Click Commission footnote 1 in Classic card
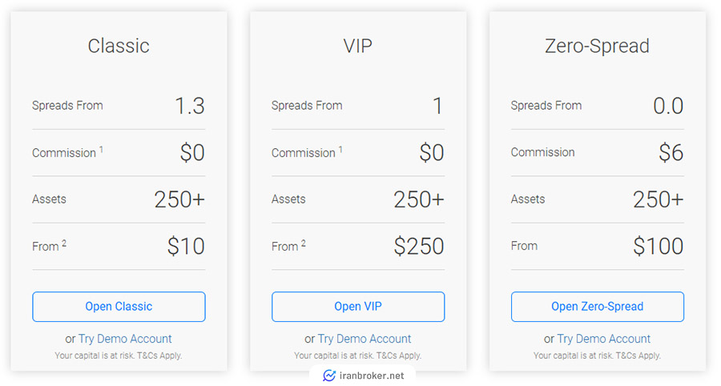 coord(101,150)
